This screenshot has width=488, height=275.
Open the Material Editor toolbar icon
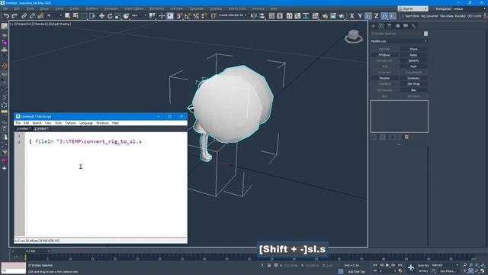[x=315, y=16]
